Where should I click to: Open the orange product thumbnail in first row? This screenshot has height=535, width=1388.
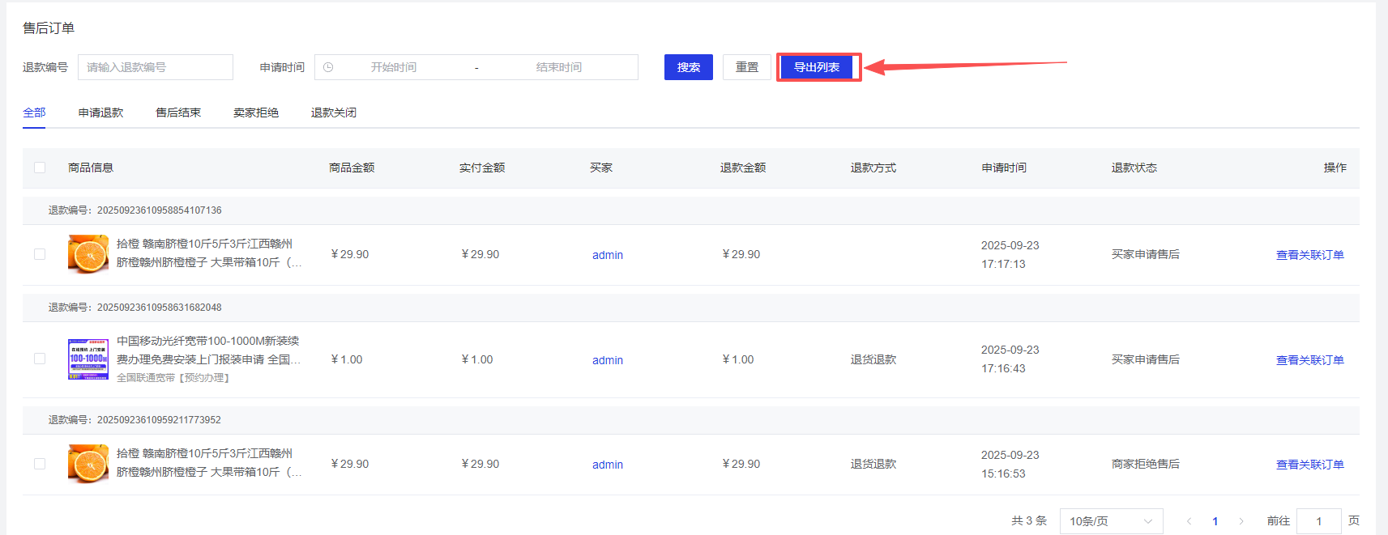(88, 254)
